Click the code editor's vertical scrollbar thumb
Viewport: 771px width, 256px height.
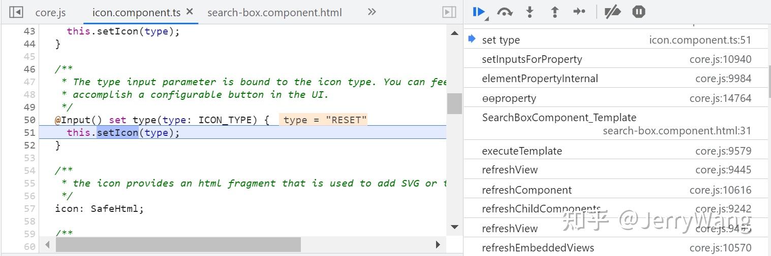[454, 103]
